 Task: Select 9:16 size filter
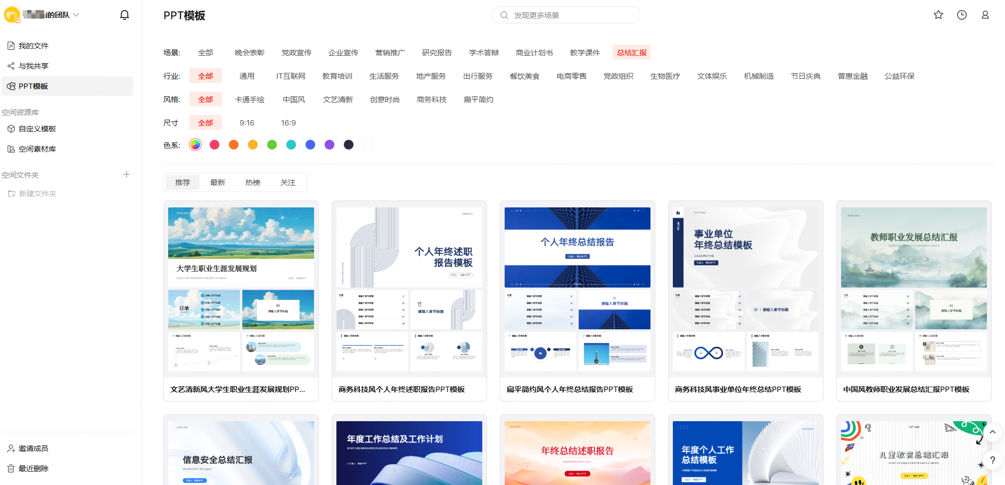pyautogui.click(x=247, y=123)
